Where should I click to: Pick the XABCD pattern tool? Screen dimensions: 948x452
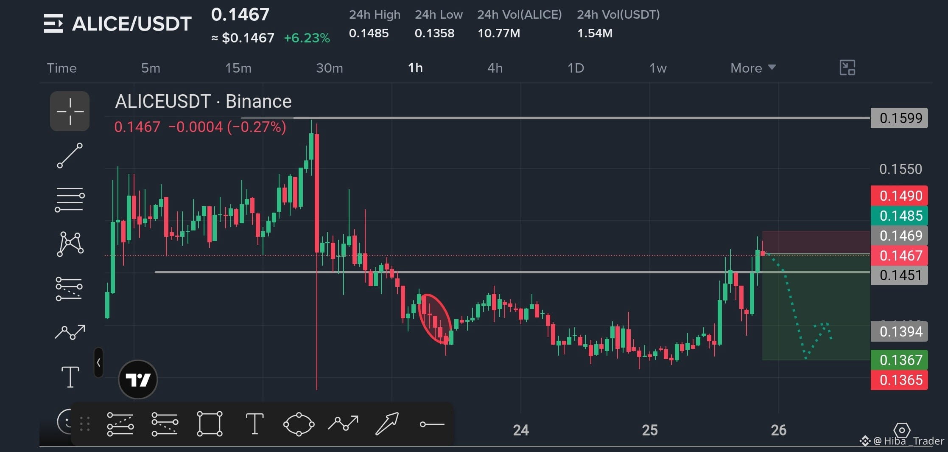click(70, 244)
